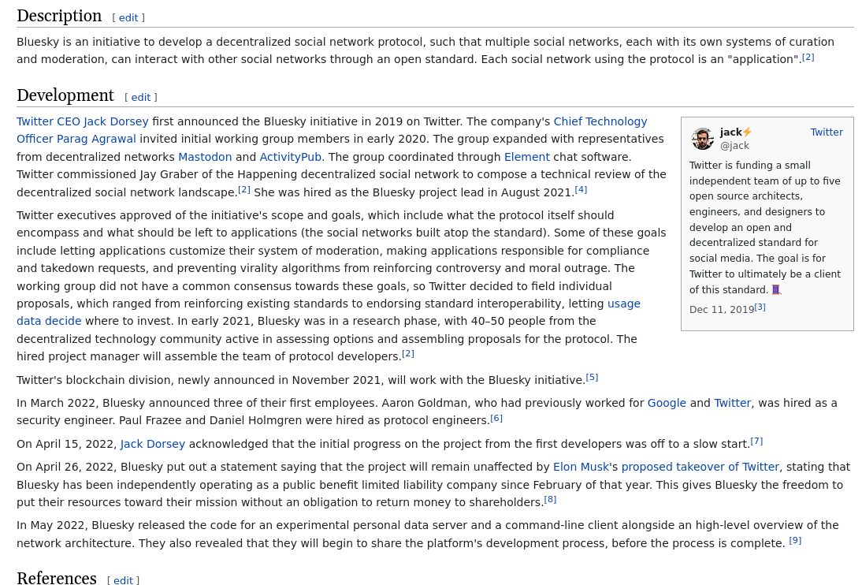The width and height of the screenshot is (862, 585).
Task: Follow the ActivityPub link
Action: 290,157
